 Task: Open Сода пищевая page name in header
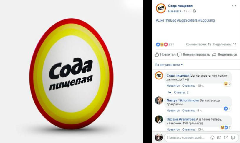click(x=180, y=6)
